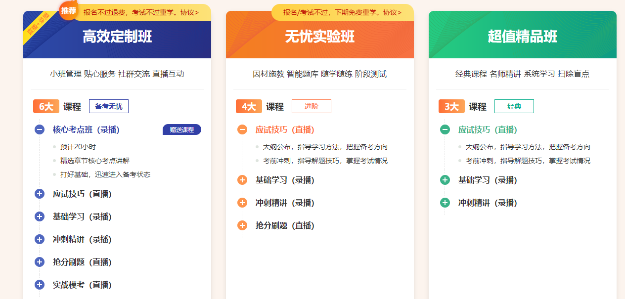Select the 备考无忧 tag
Viewport: 625px width, 299px height.
coord(109,106)
